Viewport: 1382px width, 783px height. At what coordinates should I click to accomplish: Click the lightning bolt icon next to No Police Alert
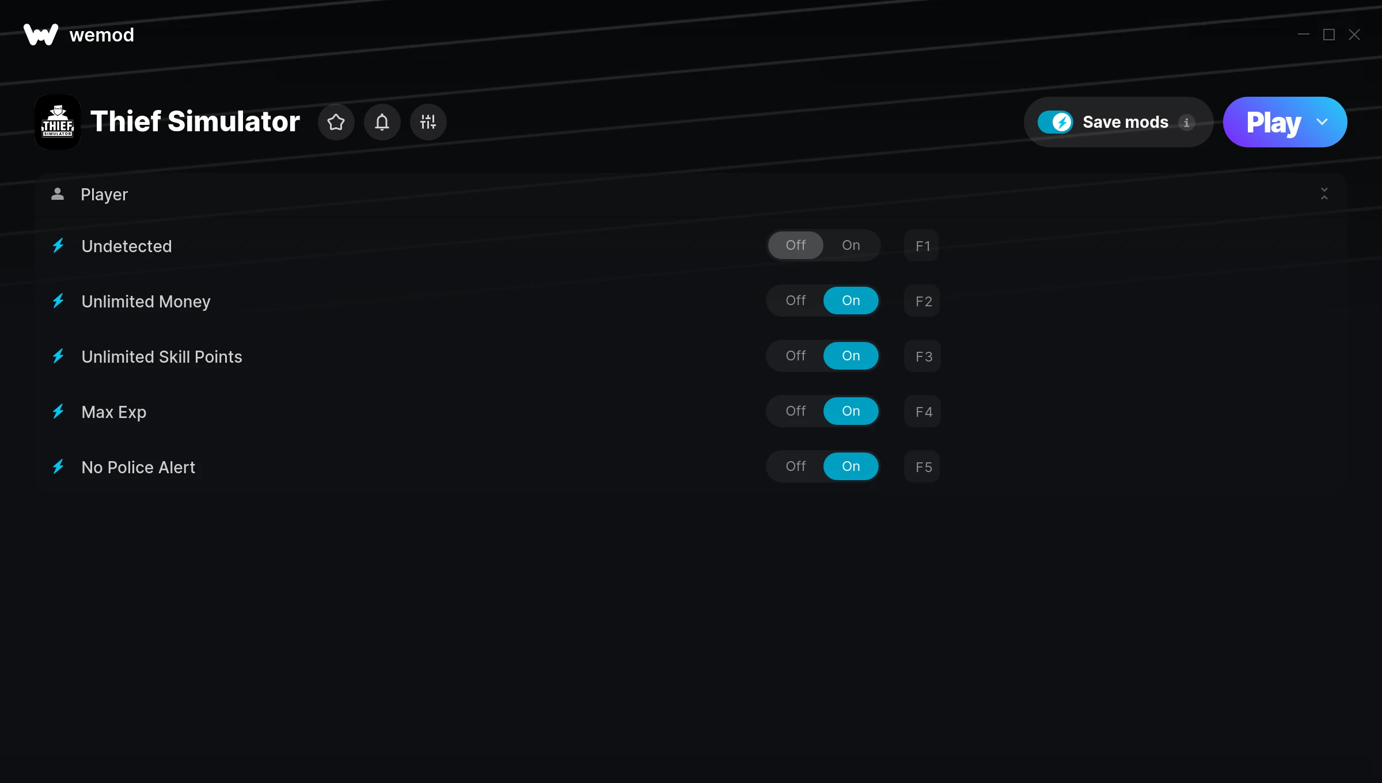59,466
